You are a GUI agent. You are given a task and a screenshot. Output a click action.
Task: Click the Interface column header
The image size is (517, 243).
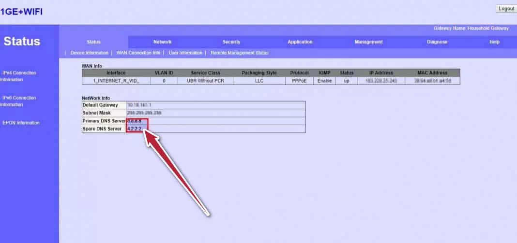tap(116, 73)
